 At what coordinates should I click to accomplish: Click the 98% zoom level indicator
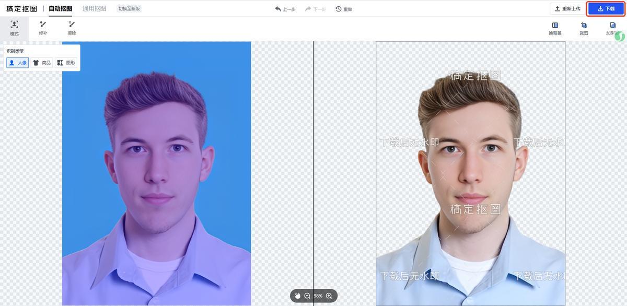318,296
